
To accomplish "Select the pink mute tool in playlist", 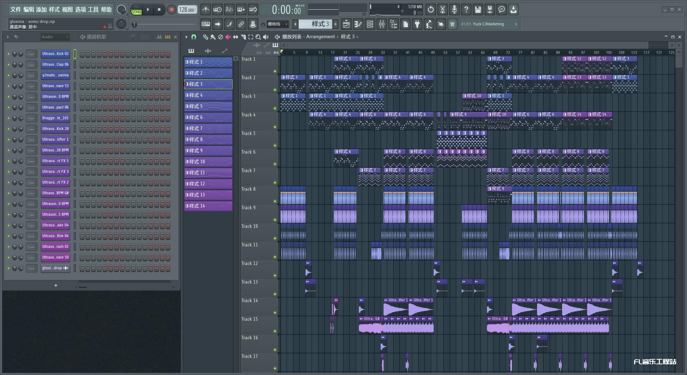I will [x=228, y=37].
